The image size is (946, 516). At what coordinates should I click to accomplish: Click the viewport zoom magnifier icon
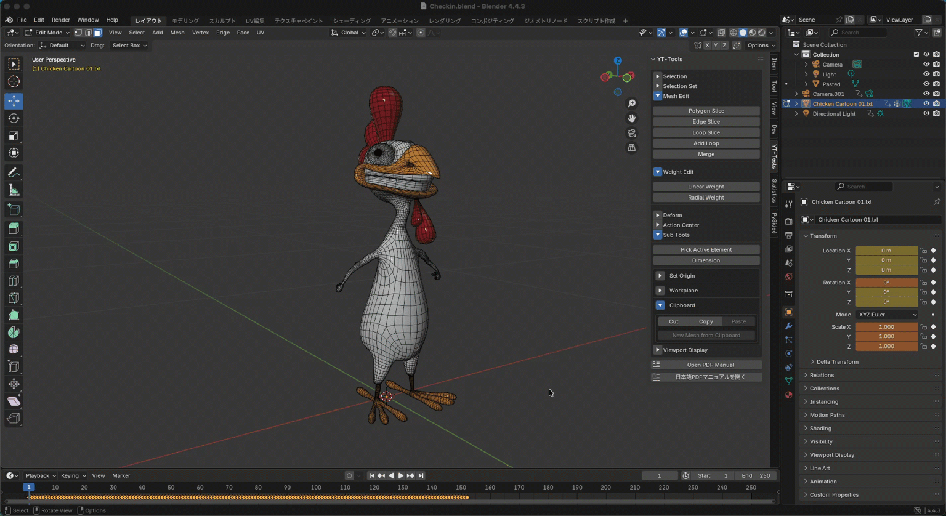(631, 103)
